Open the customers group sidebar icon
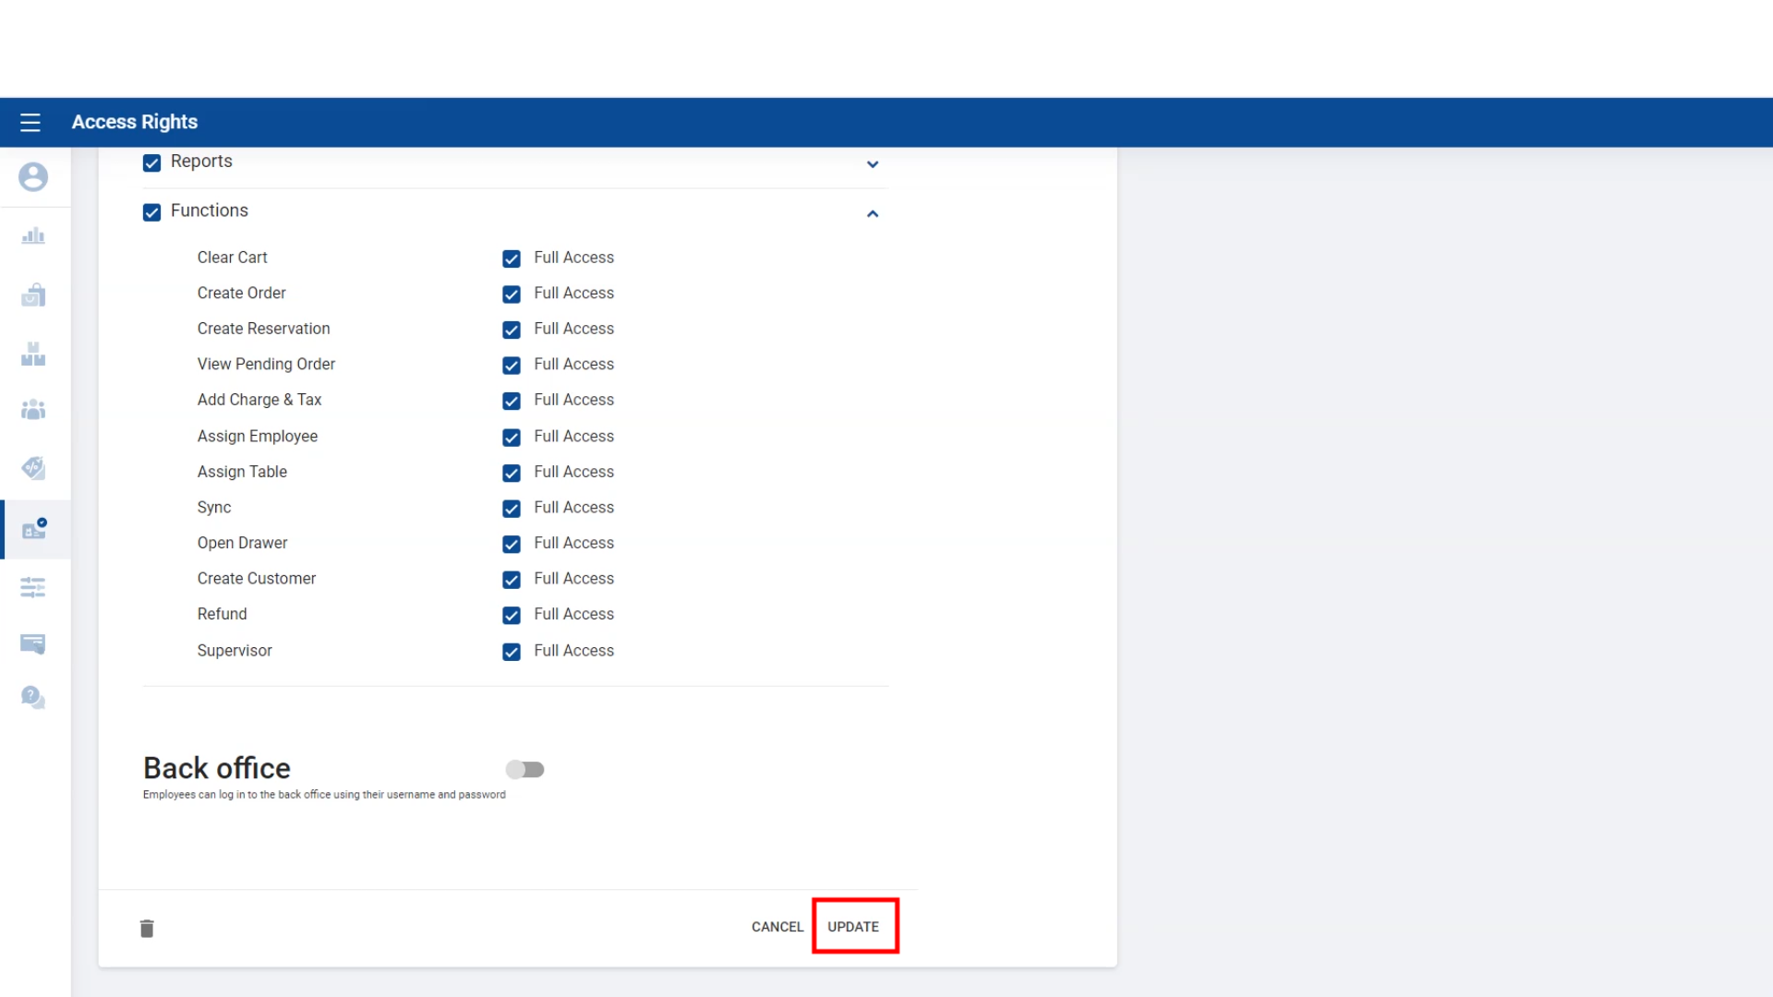The height and width of the screenshot is (997, 1773). coord(33,409)
